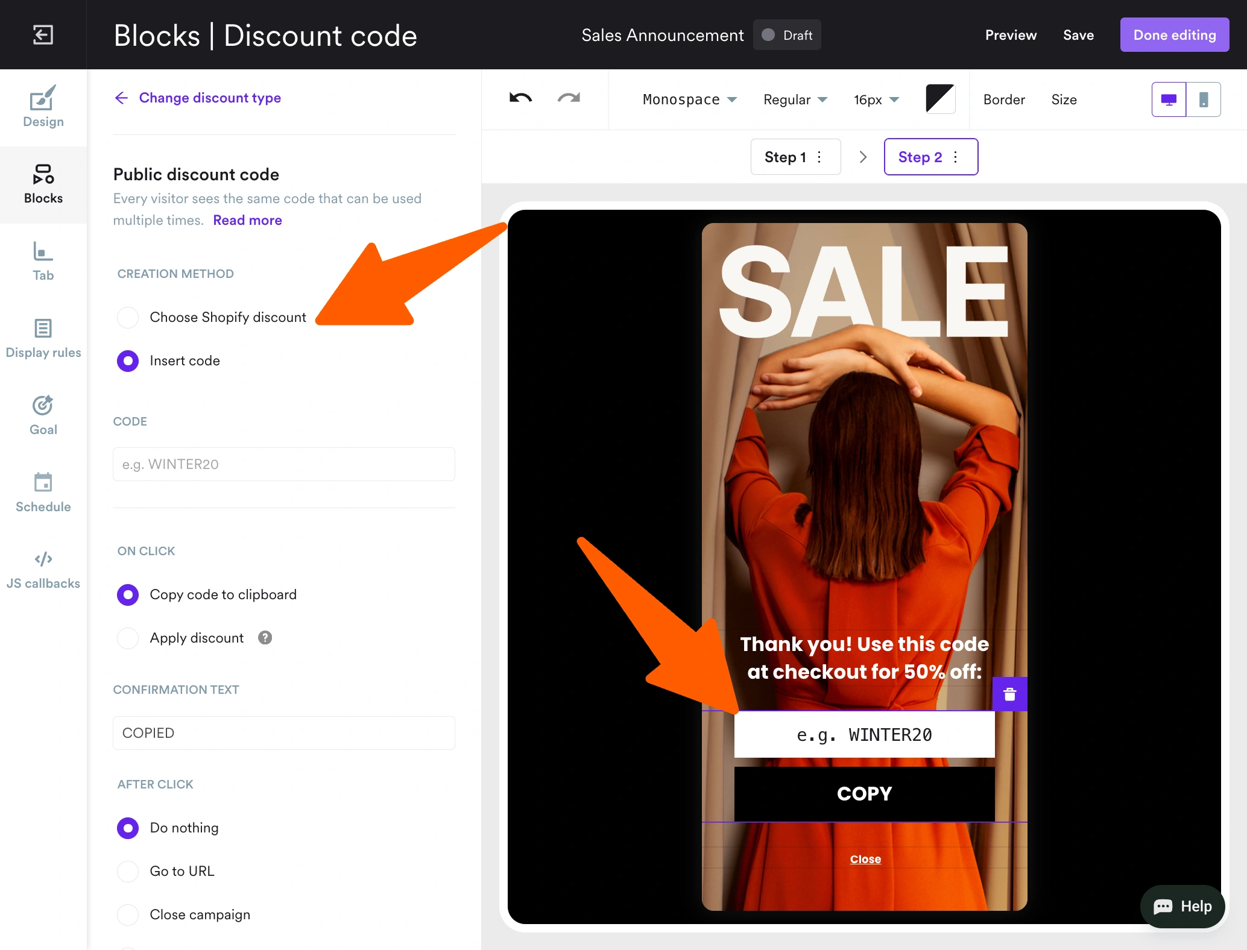Enable Apply discount on click

click(128, 638)
